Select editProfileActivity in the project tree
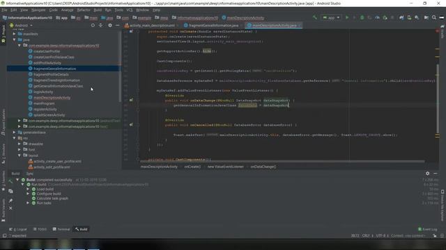Viewport: 446px width, 250px height. 47,63
